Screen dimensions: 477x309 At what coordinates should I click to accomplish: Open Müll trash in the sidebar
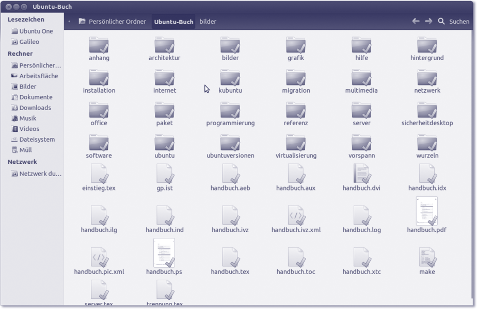pyautogui.click(x=25, y=150)
